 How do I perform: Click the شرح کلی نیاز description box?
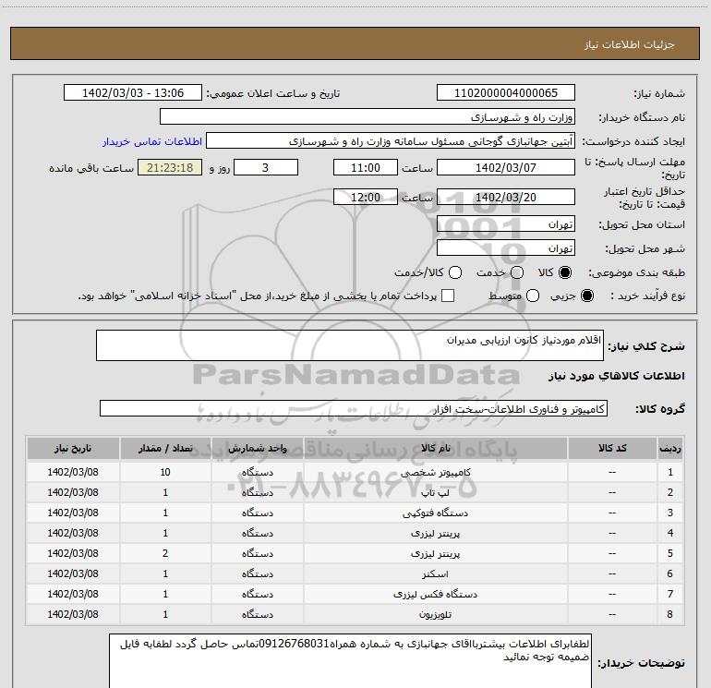(x=350, y=345)
